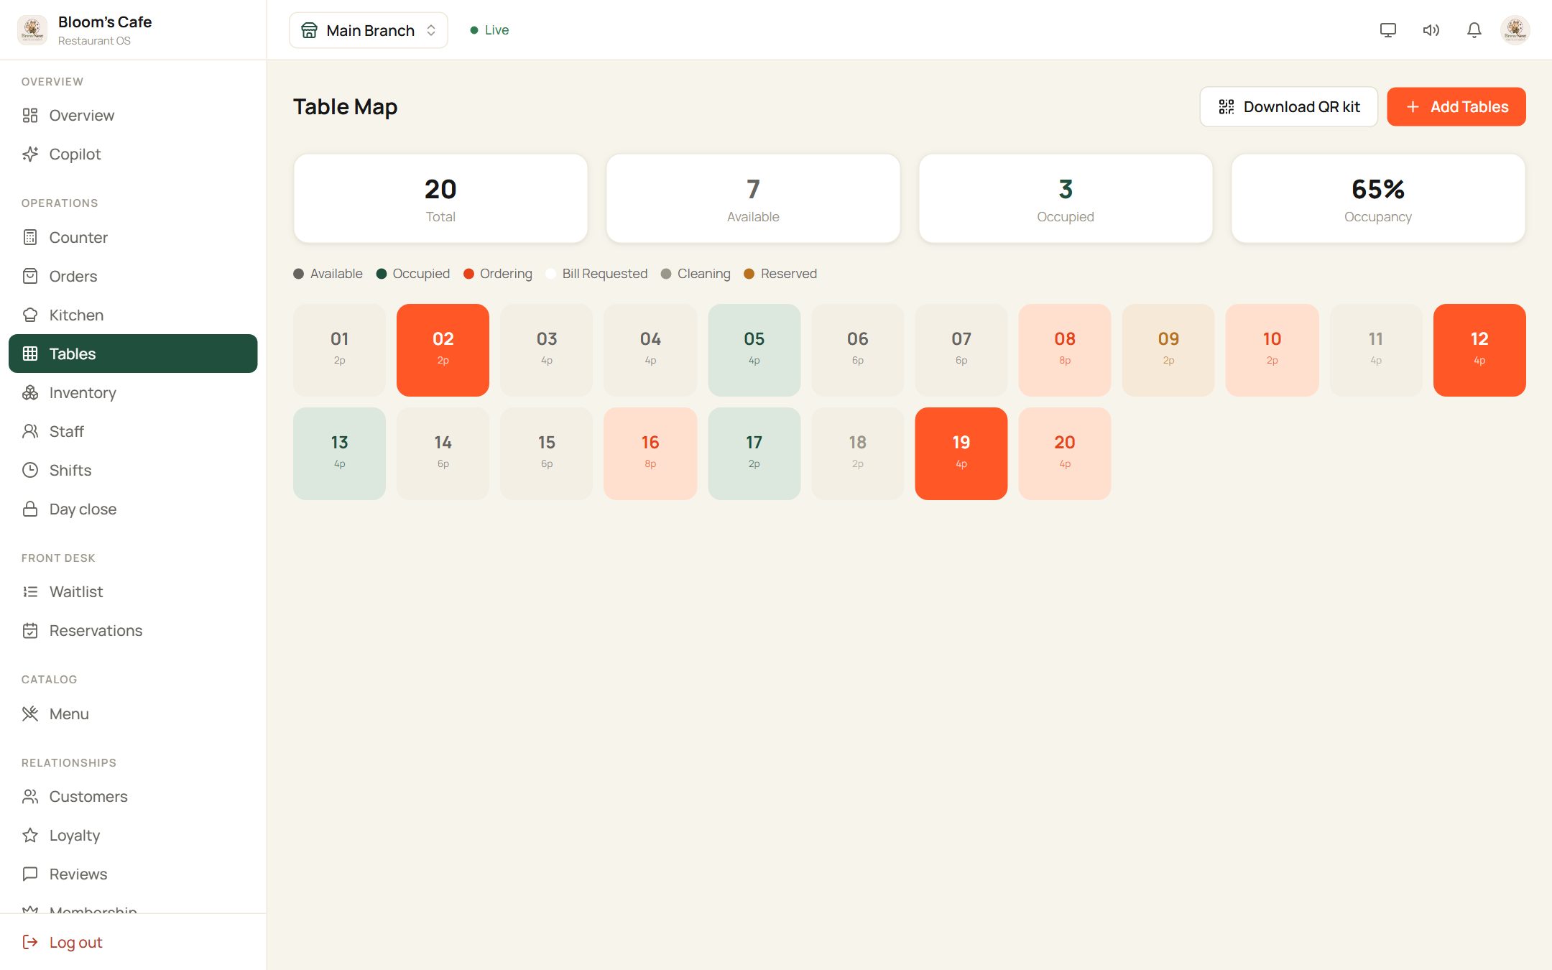Select table 05 tile
The height and width of the screenshot is (970, 1552).
(x=754, y=350)
